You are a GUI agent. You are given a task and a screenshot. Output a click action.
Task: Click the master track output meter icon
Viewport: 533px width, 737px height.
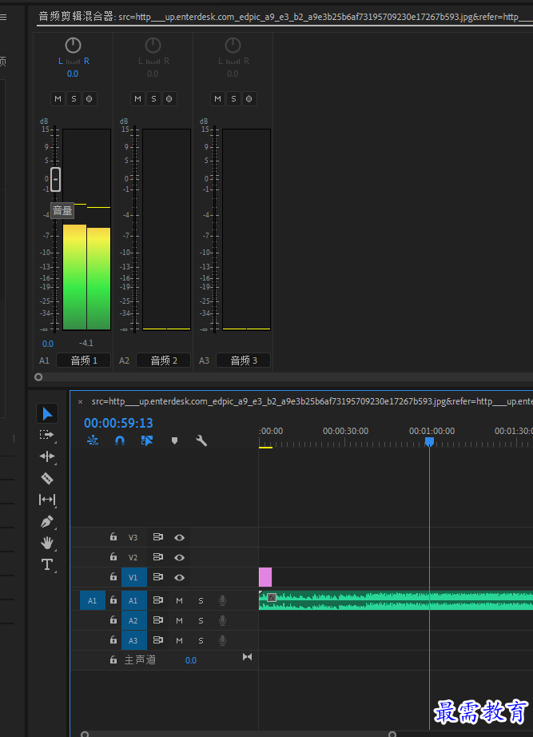click(247, 656)
